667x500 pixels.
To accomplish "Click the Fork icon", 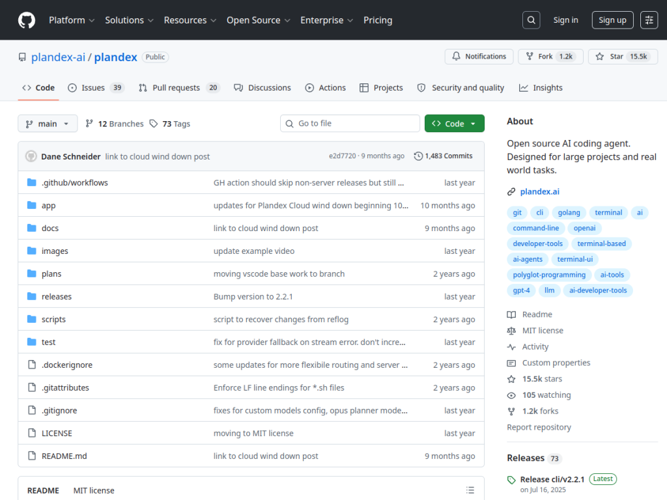I will point(530,56).
